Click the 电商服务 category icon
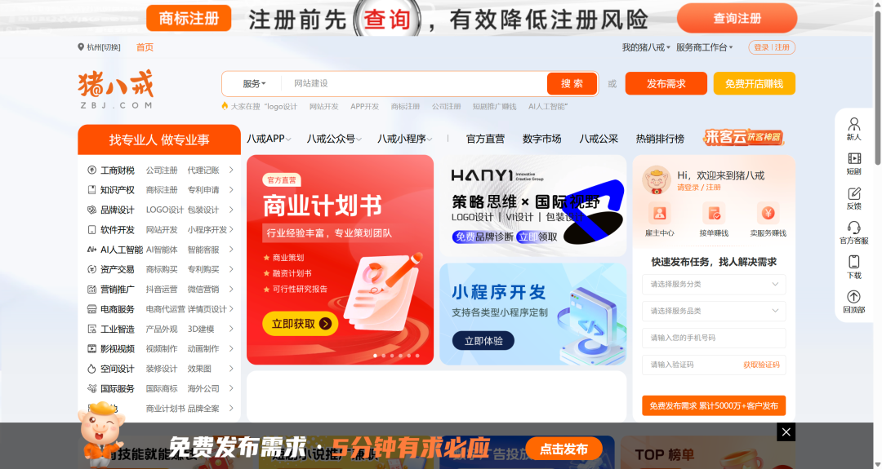This screenshot has height=469, width=882. coord(91,309)
